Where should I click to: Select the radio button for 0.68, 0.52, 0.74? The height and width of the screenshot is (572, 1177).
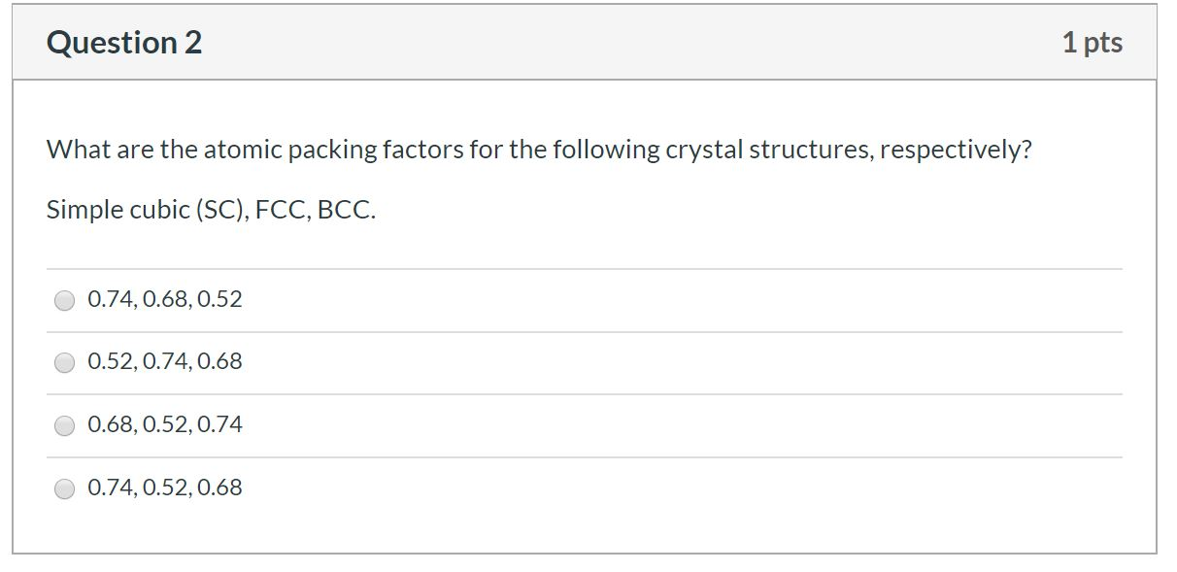click(64, 424)
